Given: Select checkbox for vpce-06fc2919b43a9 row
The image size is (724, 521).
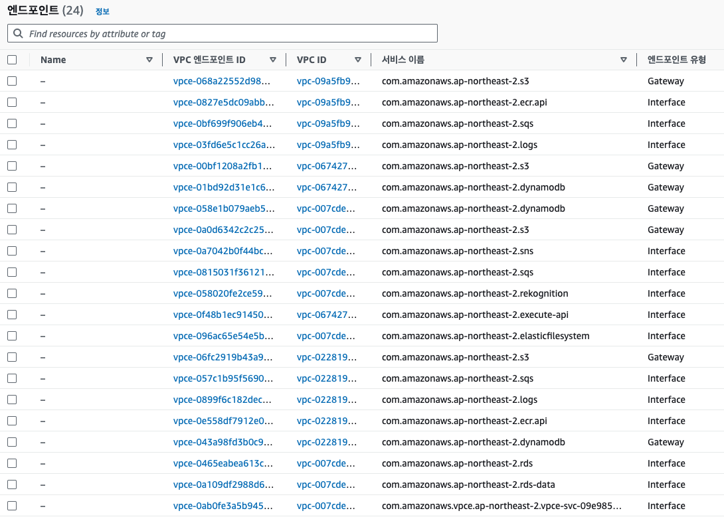Looking at the screenshot, I should click(12, 356).
